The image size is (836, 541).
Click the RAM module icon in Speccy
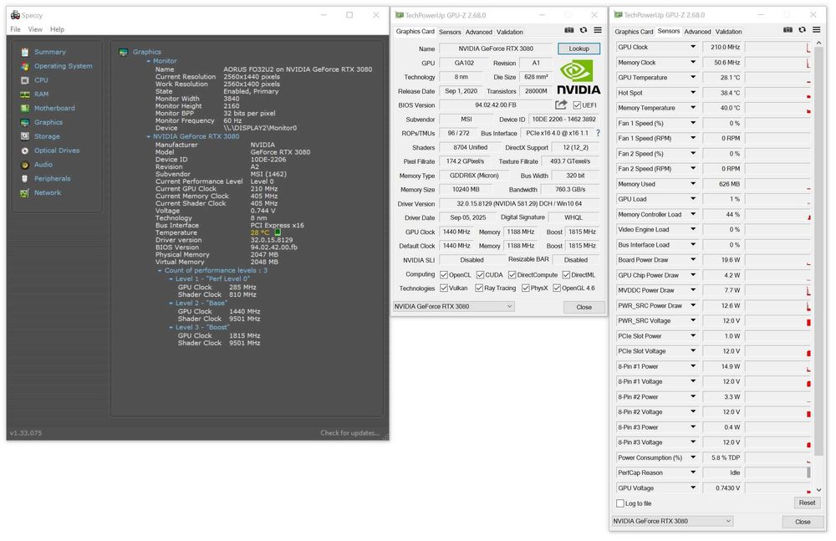tap(24, 94)
